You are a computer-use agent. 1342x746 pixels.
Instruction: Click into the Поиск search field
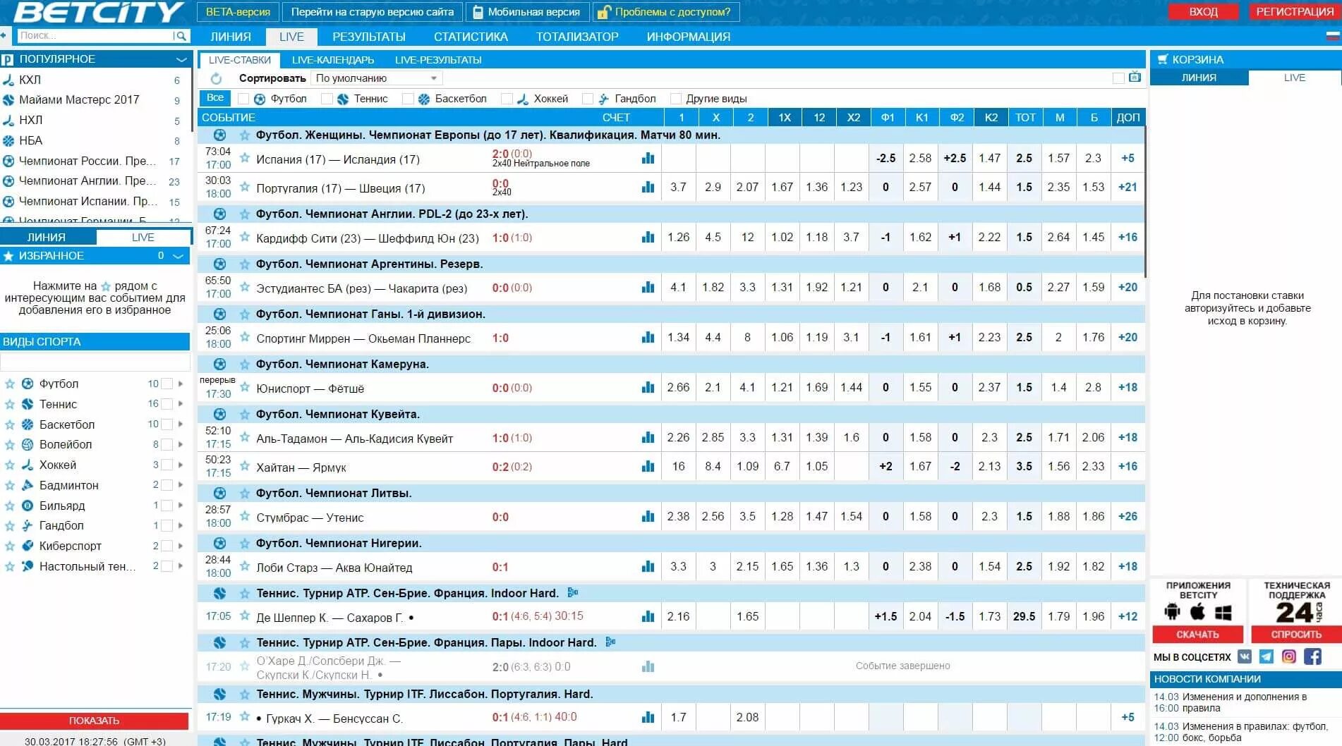point(95,35)
